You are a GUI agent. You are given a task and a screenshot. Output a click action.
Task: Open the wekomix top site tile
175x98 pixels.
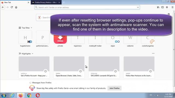coord(130,40)
